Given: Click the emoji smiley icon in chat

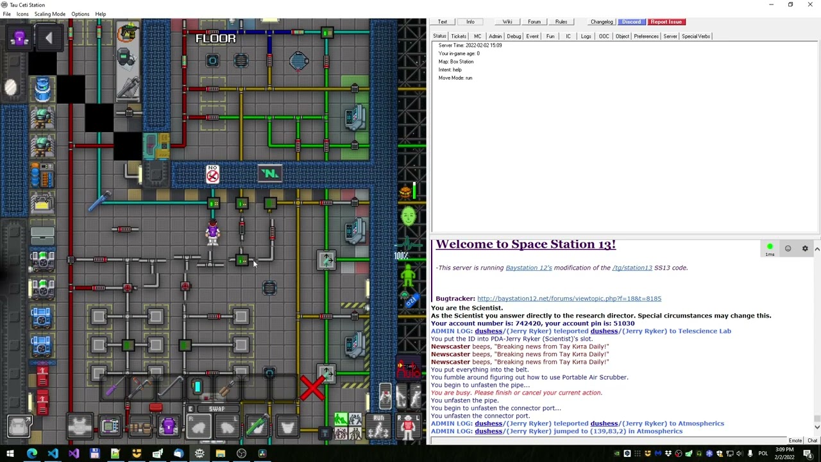Looking at the screenshot, I should (x=788, y=248).
